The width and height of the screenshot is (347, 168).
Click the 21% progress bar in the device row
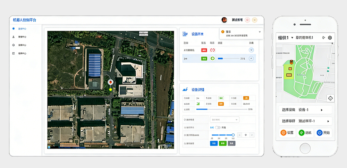coord(229,59)
